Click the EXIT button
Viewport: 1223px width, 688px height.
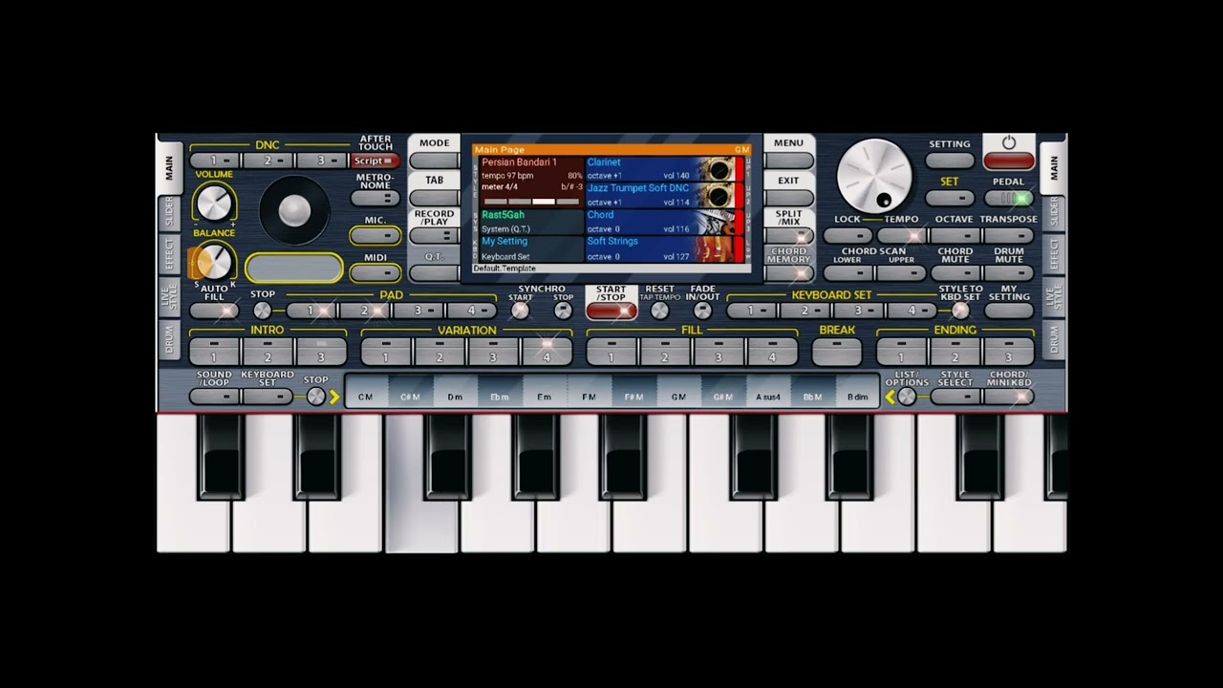789,198
